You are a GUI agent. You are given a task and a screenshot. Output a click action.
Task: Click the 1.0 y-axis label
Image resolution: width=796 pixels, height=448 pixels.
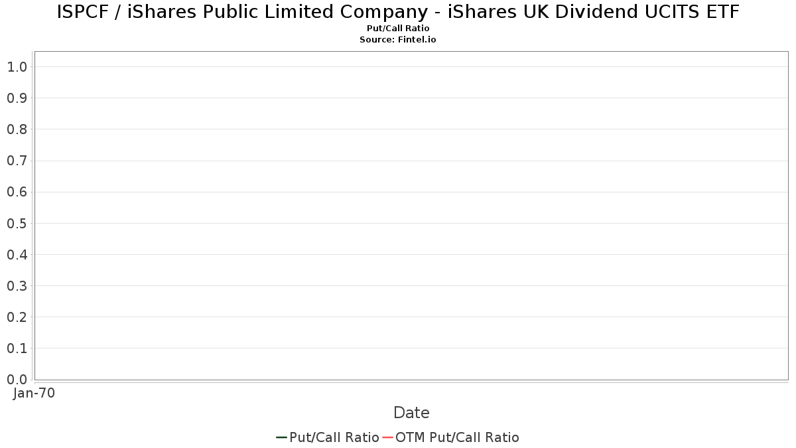point(17,67)
